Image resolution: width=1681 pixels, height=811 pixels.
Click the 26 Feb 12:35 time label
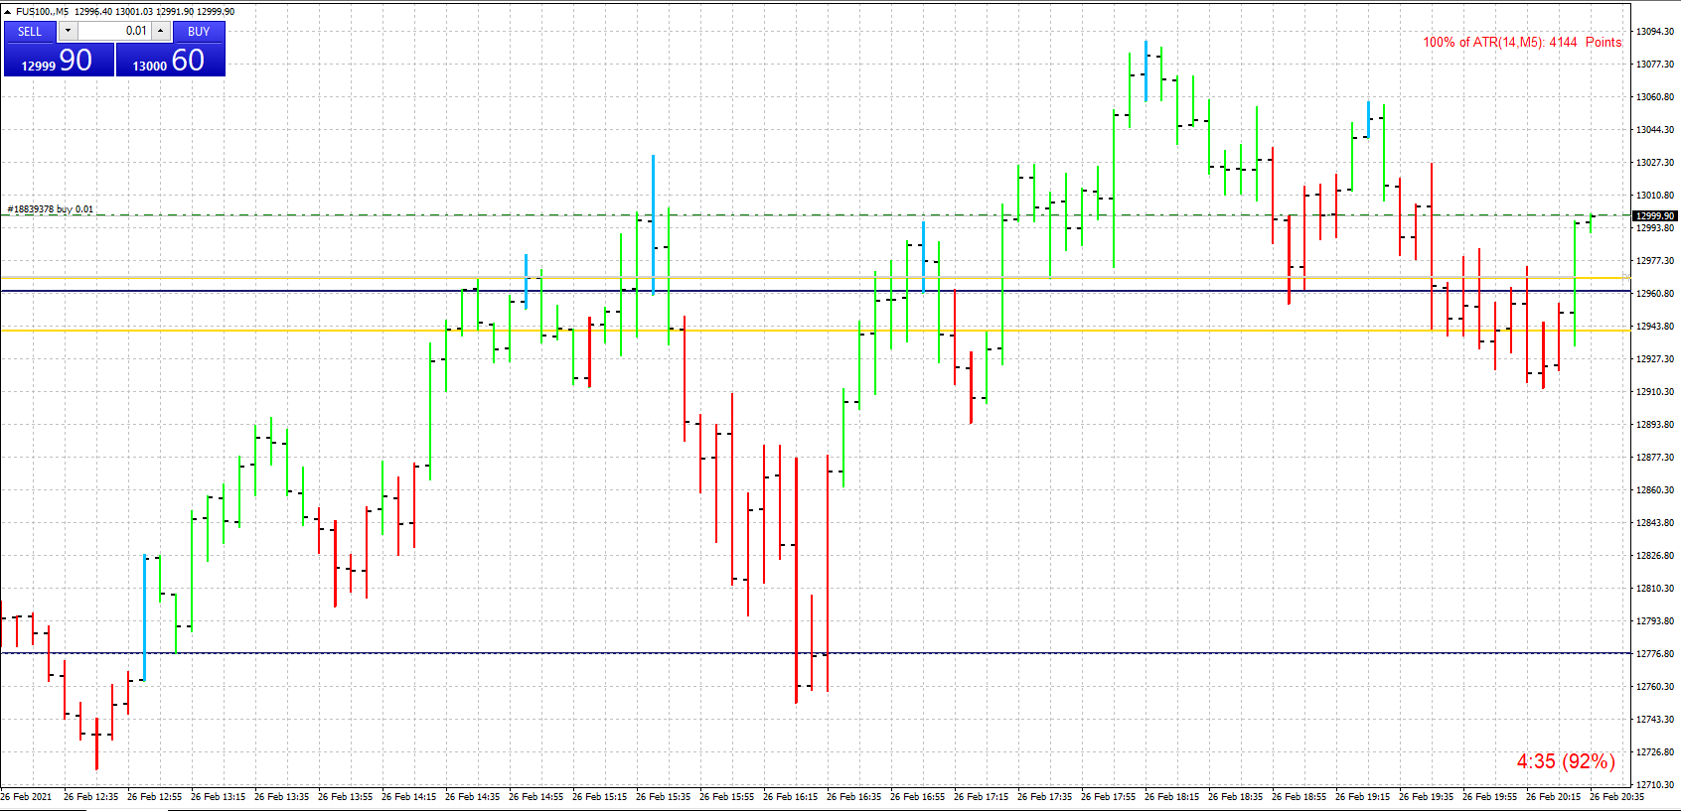[91, 797]
